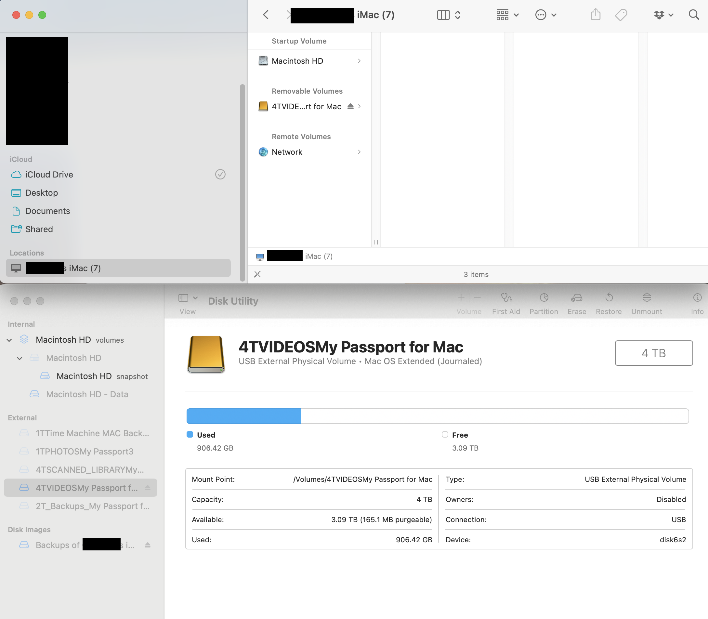Open Finder grouping options dropdown

pyautogui.click(x=507, y=15)
